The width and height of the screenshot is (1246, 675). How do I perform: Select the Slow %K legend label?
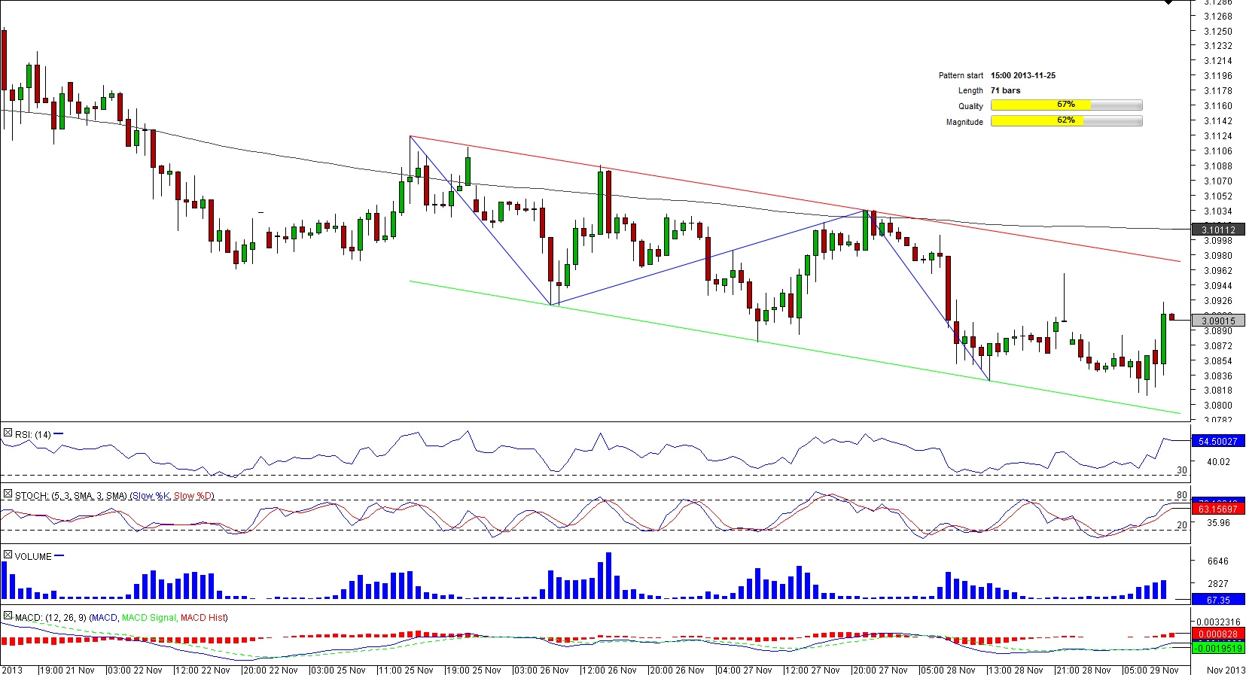click(151, 496)
